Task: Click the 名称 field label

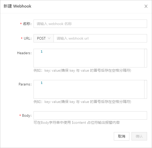Action: click(27, 24)
